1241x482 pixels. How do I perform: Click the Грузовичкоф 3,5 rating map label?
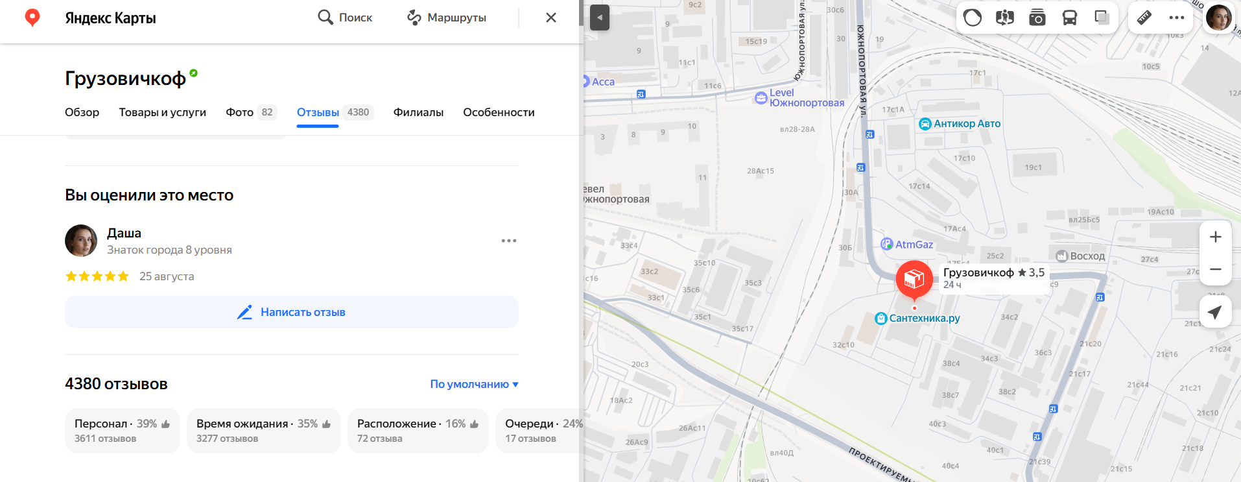(994, 278)
